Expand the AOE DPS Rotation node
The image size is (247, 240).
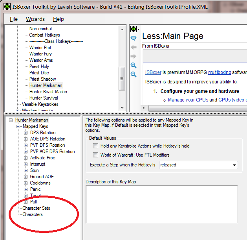pyautogui.click(x=26, y=139)
